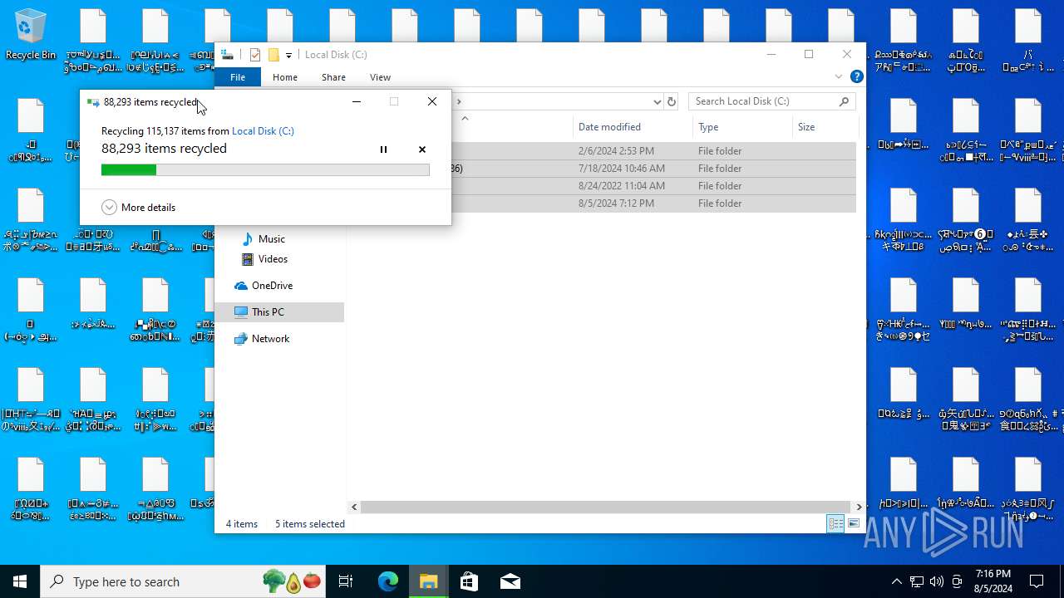
Task: Click the search magnifier icon in Explorer
Action: [x=844, y=101]
